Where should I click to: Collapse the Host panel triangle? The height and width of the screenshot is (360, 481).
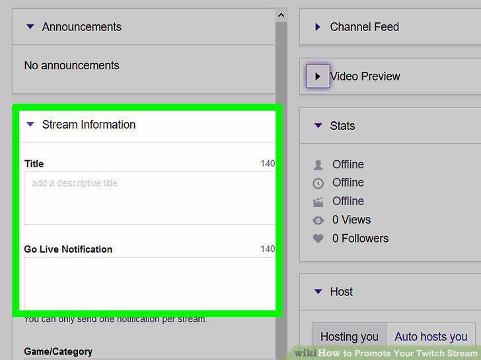(318, 291)
